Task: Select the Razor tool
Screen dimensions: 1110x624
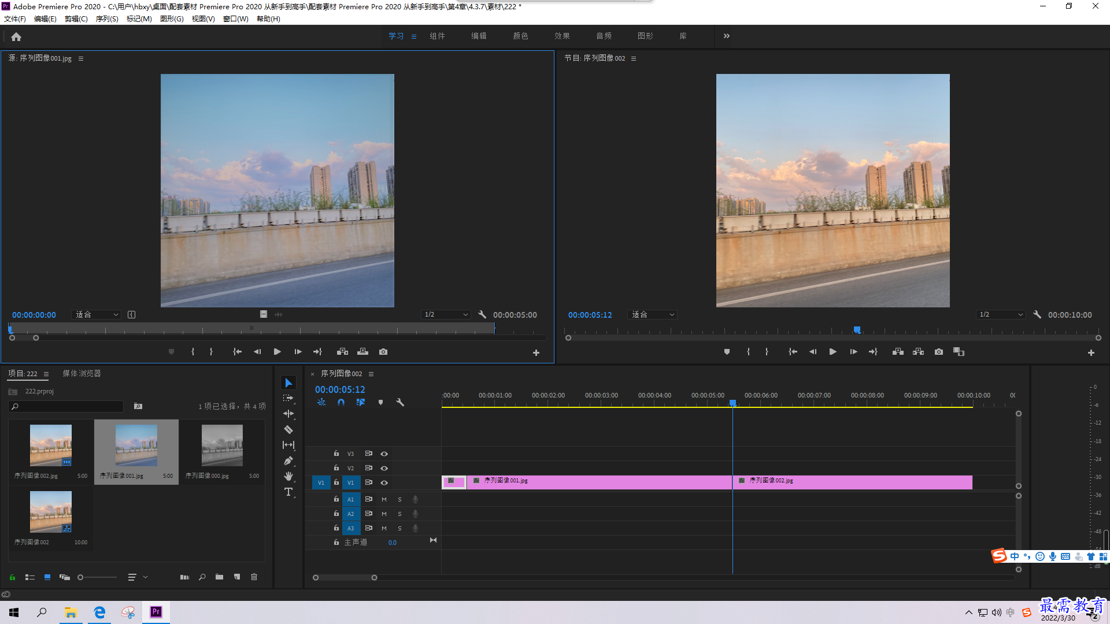Action: coord(288,429)
